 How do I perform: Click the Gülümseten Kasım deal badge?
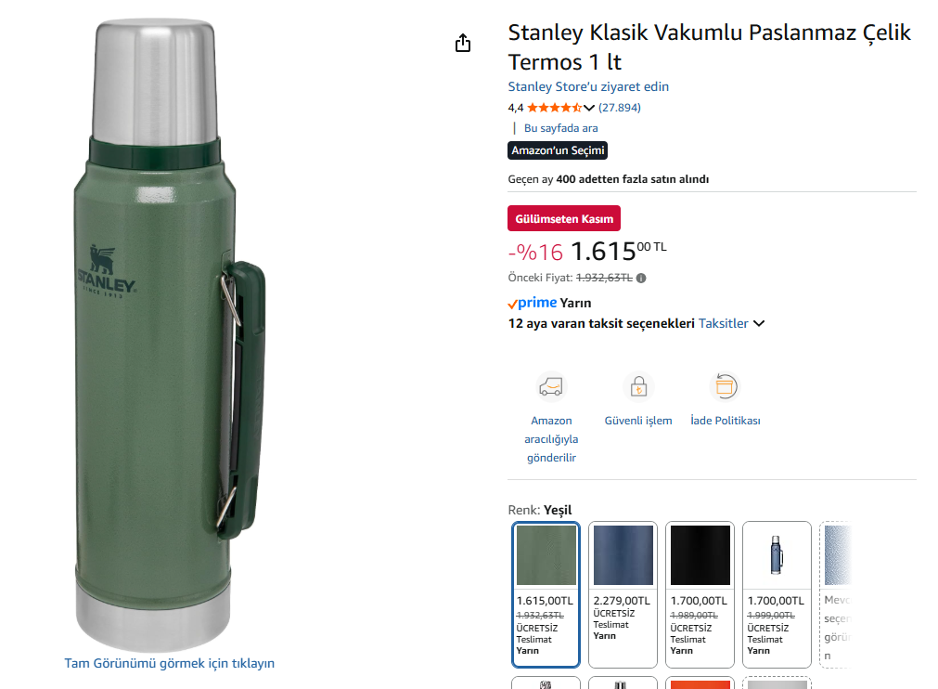(564, 218)
